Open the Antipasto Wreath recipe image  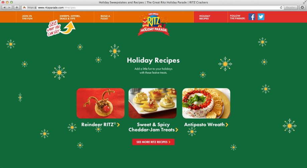206,103
